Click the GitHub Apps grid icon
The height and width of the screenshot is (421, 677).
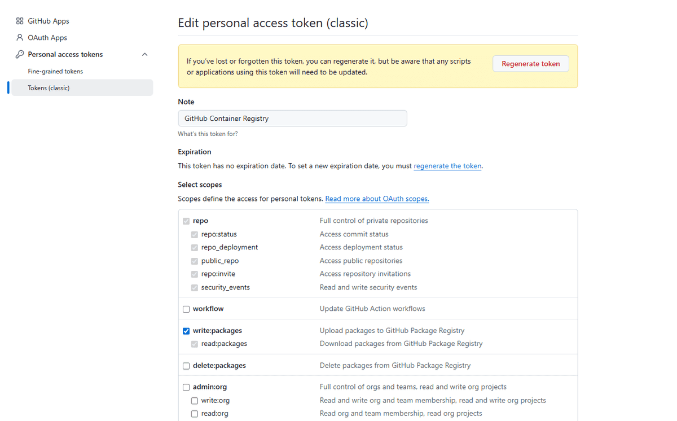(x=19, y=20)
